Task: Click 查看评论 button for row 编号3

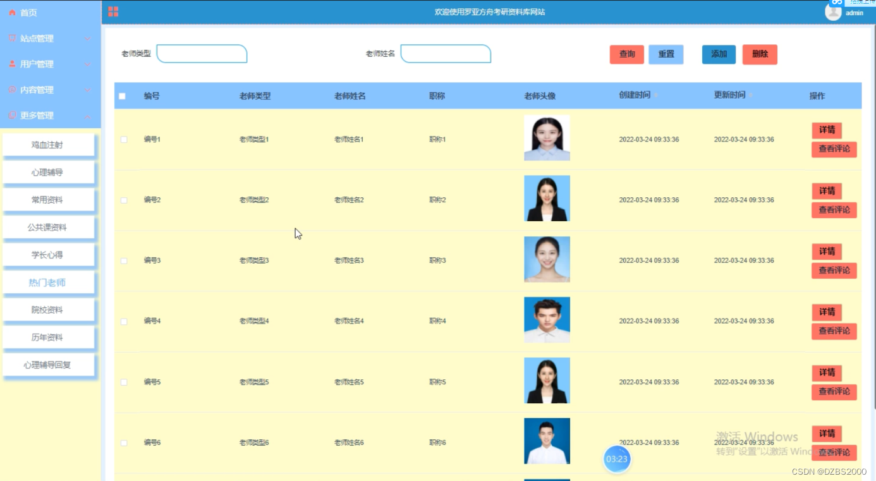Action: pos(834,271)
